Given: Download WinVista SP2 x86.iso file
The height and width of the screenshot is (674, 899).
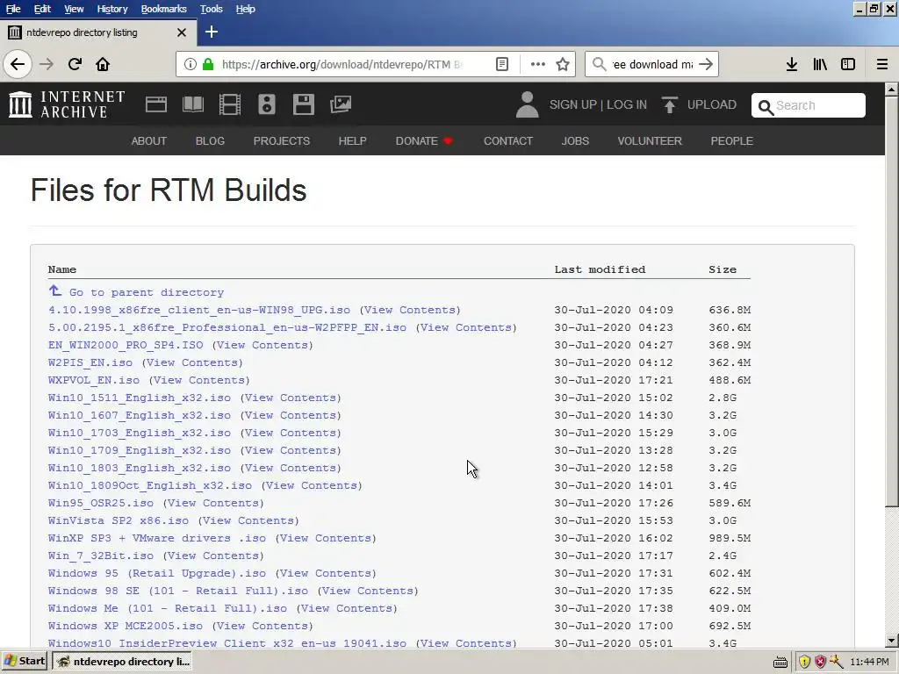Looking at the screenshot, I should point(119,520).
